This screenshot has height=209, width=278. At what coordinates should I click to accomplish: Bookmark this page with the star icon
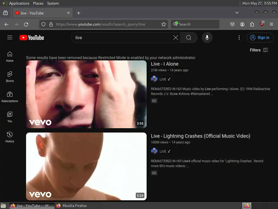pos(164,24)
